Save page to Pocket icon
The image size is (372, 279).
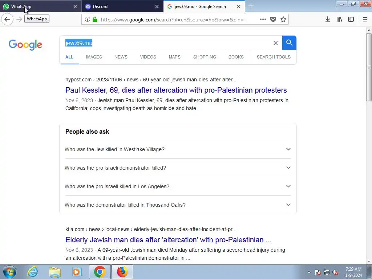(273, 20)
